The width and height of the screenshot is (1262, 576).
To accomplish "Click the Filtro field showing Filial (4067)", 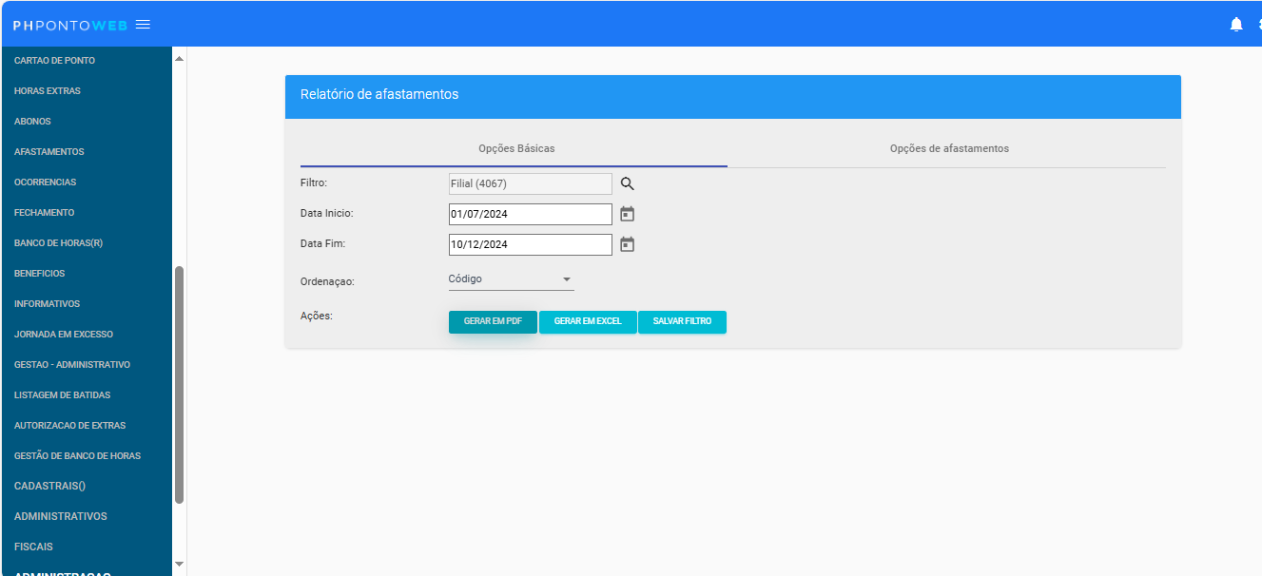I will (x=530, y=182).
